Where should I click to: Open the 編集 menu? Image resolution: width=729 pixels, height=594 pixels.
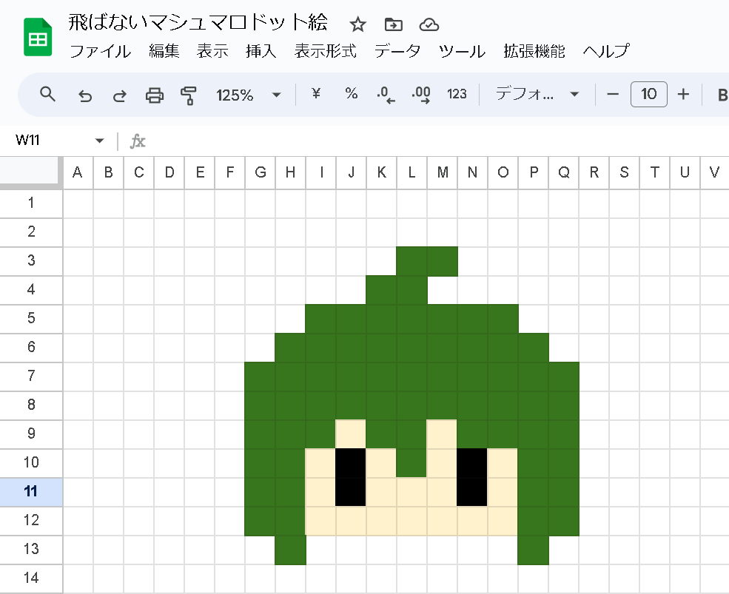164,51
